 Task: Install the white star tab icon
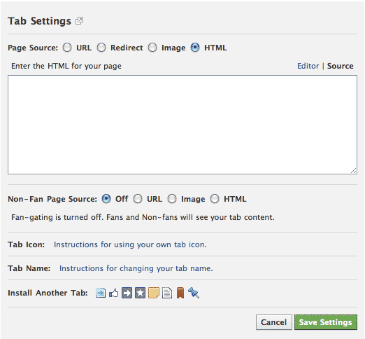[140, 293]
